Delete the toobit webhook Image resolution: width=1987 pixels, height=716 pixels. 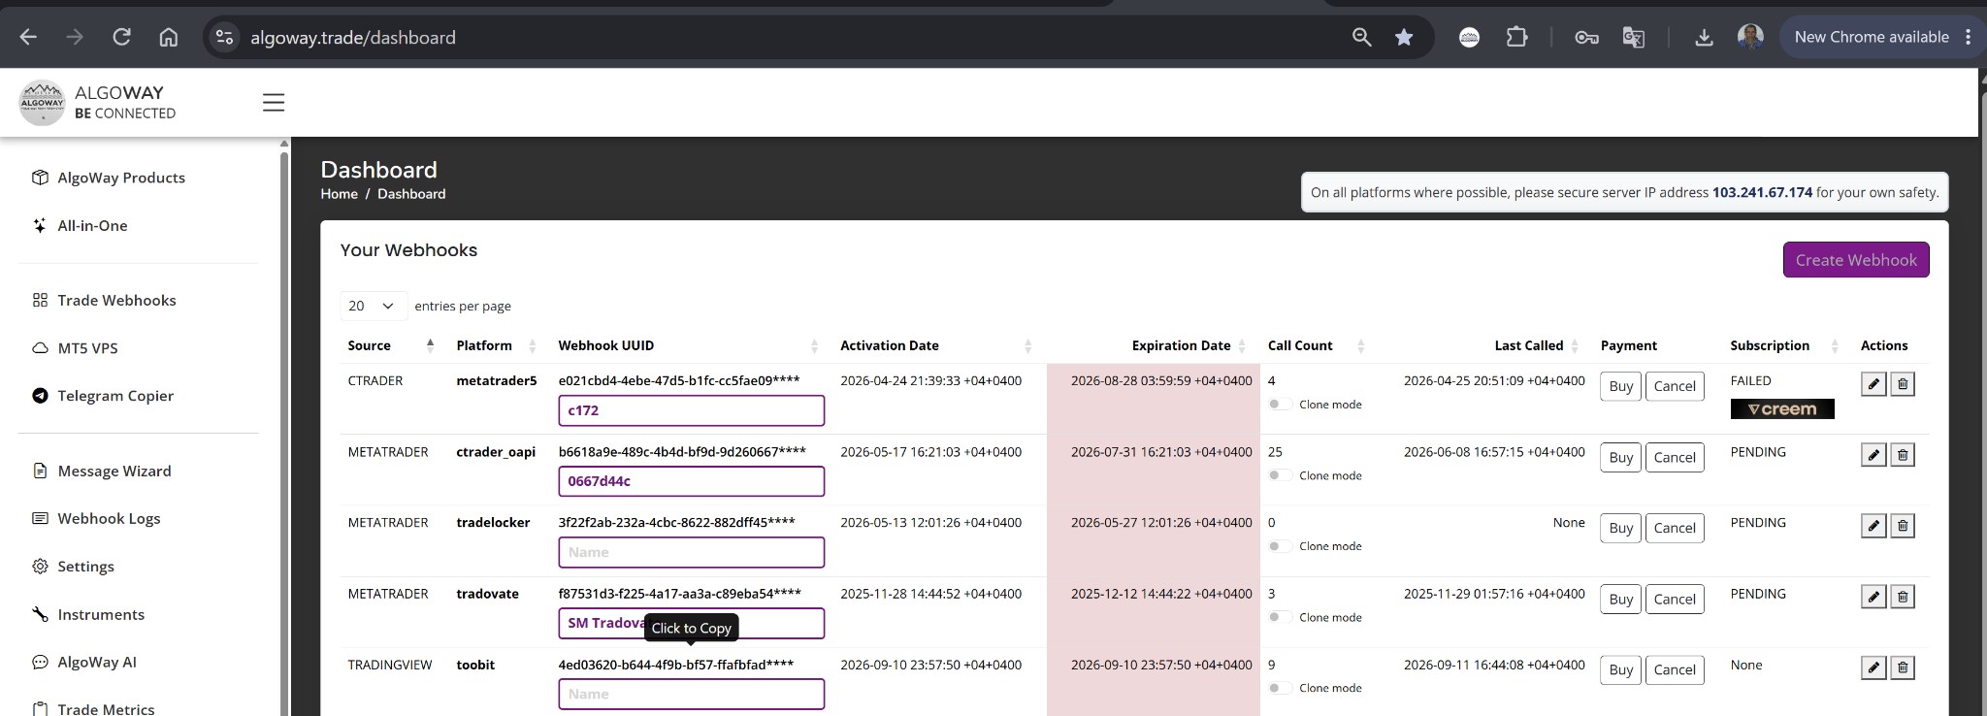tap(1903, 667)
